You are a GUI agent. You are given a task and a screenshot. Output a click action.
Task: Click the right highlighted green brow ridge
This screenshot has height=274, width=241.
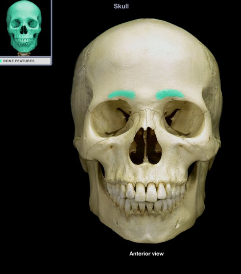169,94
